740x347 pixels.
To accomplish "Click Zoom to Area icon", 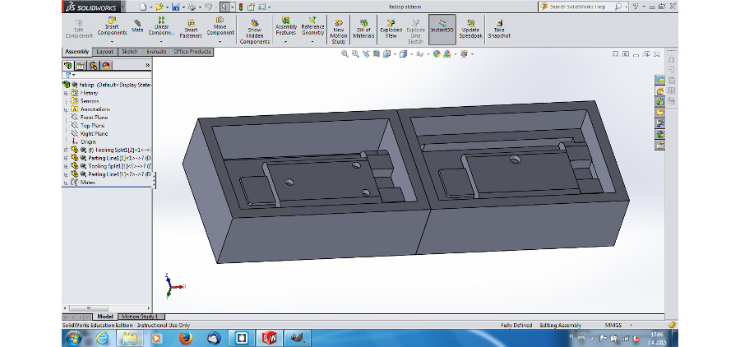I will click(x=355, y=54).
